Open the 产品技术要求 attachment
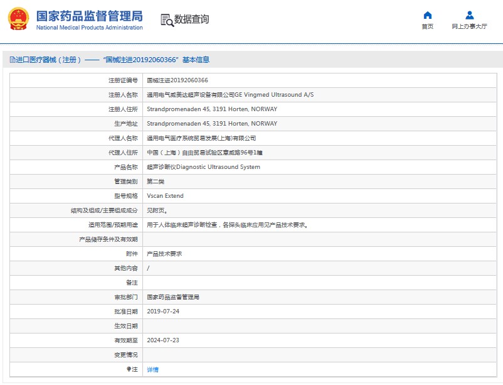The height and width of the screenshot is (385, 503). click(164, 254)
